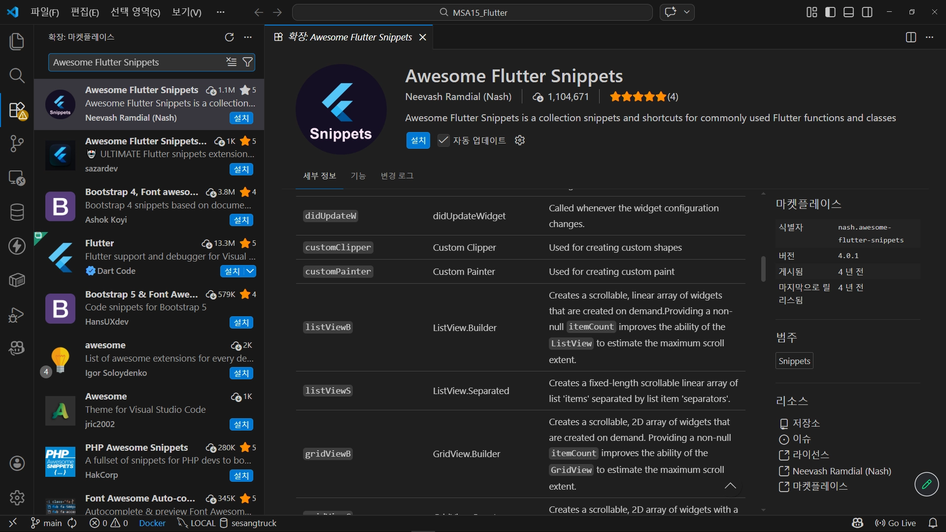Open the Database icon in activity bar
Viewport: 946px width, 532px height.
point(17,212)
